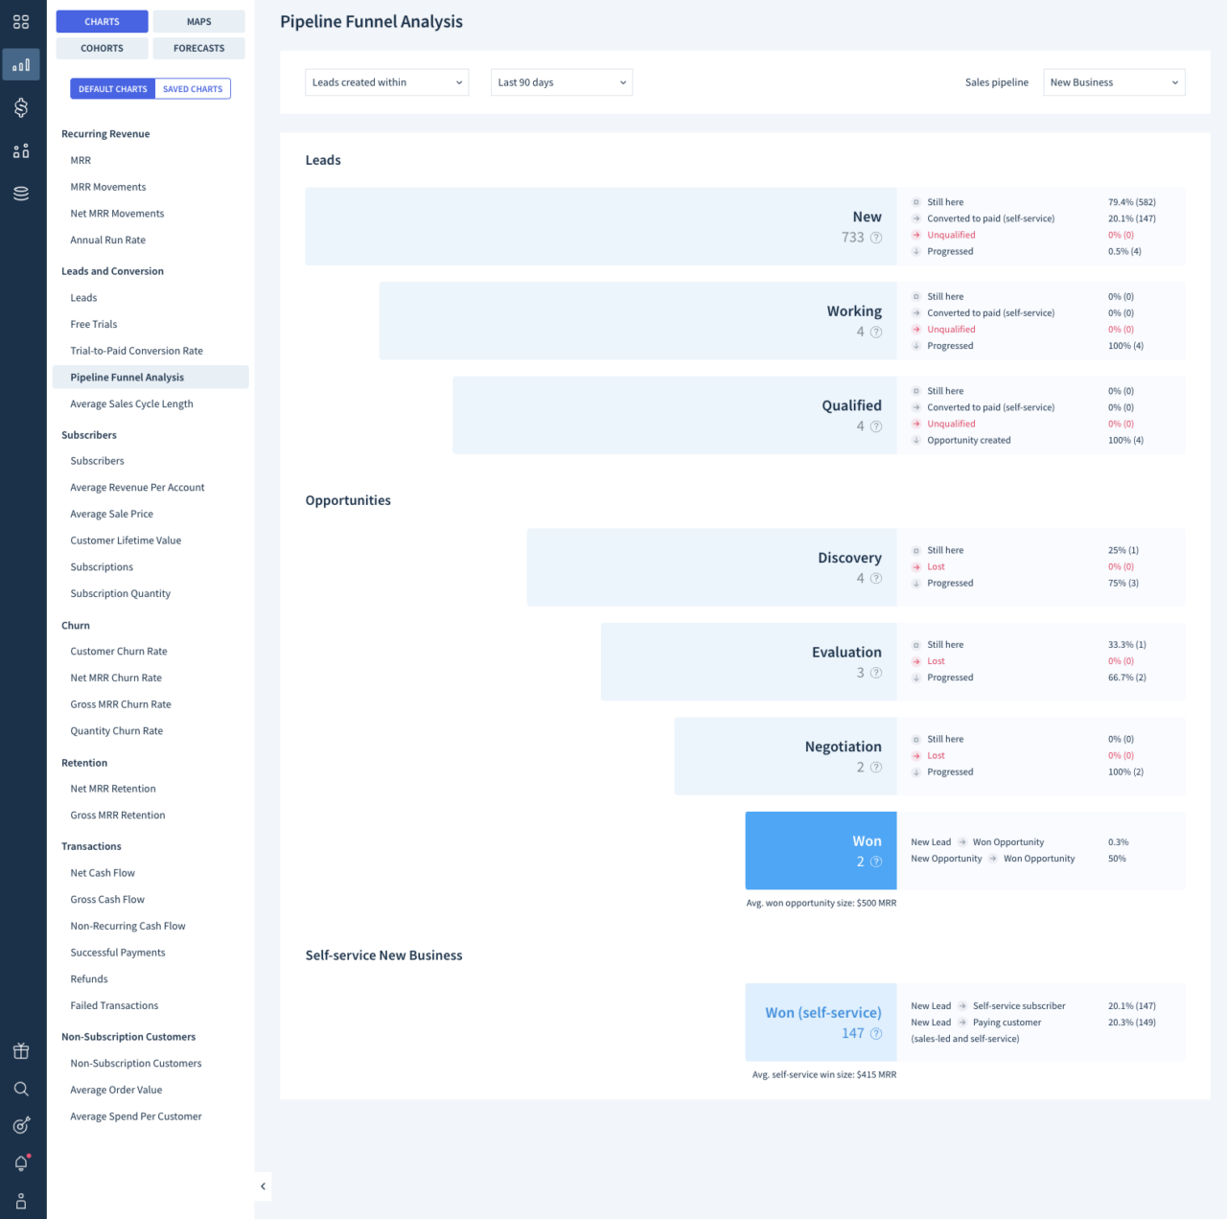Image resolution: width=1227 pixels, height=1219 pixels.
Task: Open the Customer Churn Rate report
Action: tap(118, 651)
